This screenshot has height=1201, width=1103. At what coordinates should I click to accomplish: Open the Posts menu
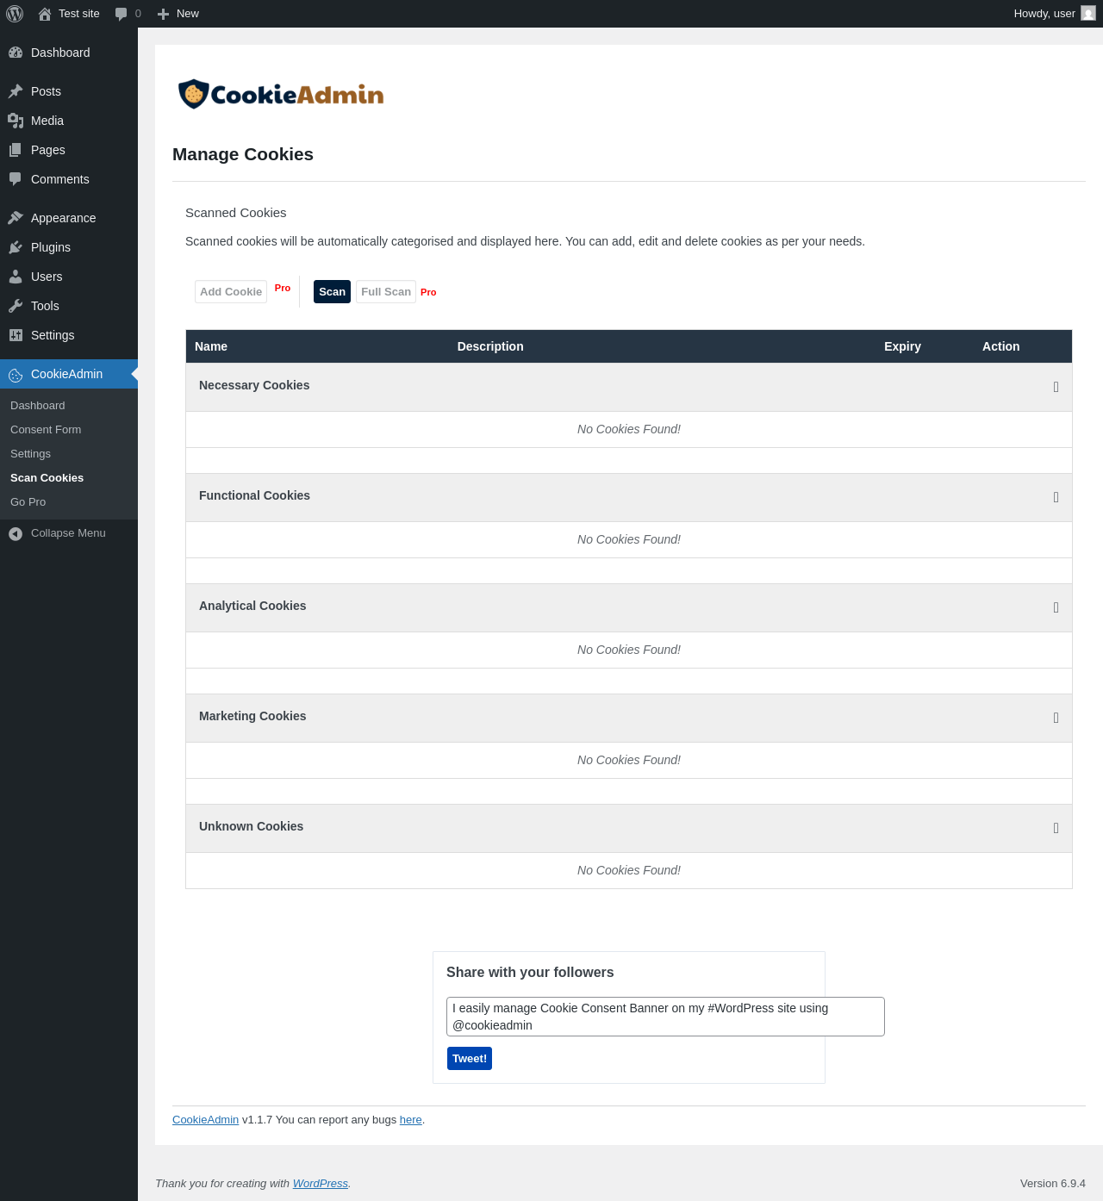pyautogui.click(x=69, y=91)
